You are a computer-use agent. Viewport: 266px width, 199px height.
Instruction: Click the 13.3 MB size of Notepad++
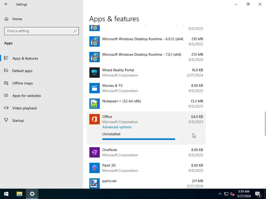[x=197, y=101]
